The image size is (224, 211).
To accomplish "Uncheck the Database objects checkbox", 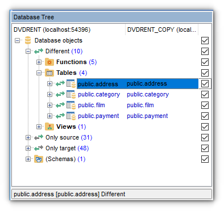I will click(205, 40).
